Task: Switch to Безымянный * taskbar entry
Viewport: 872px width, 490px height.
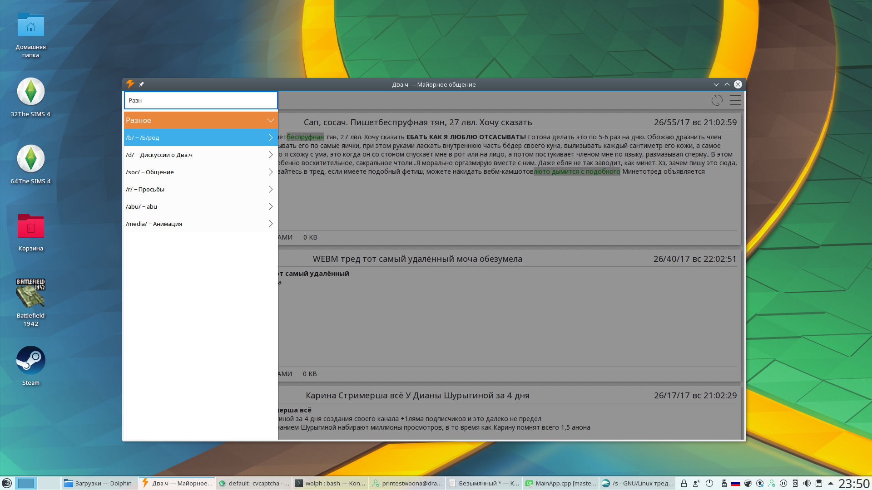Action: pos(483,483)
